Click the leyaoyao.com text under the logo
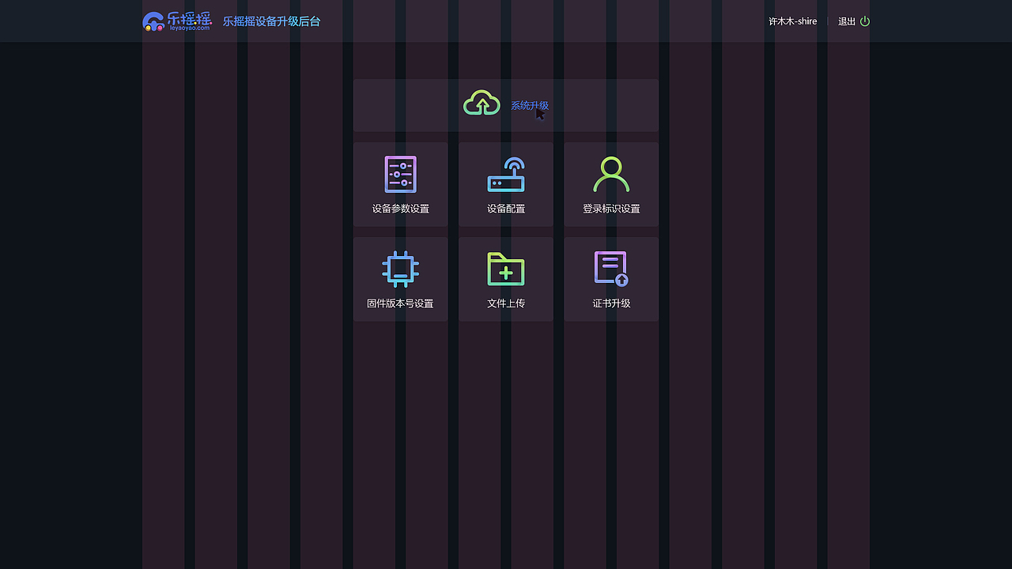The image size is (1012, 569). 189,28
